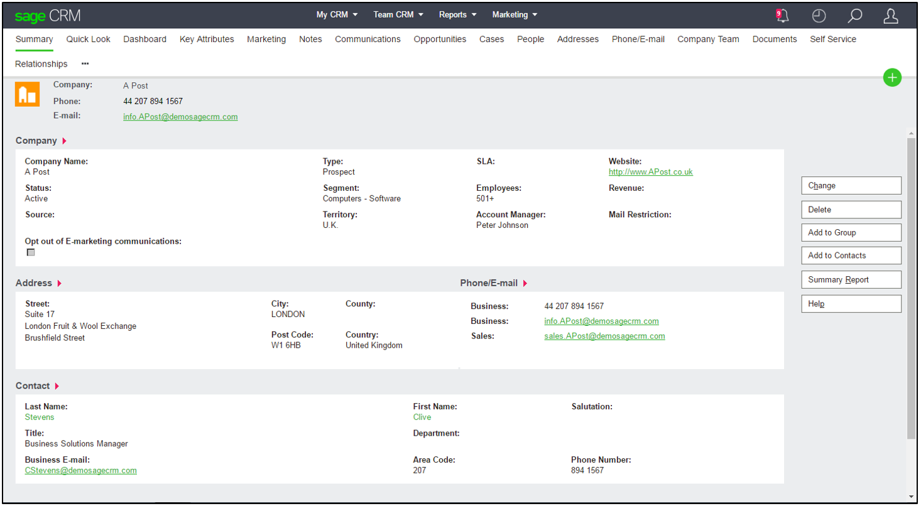Click the vertical scrollbar thumb

(x=911, y=288)
